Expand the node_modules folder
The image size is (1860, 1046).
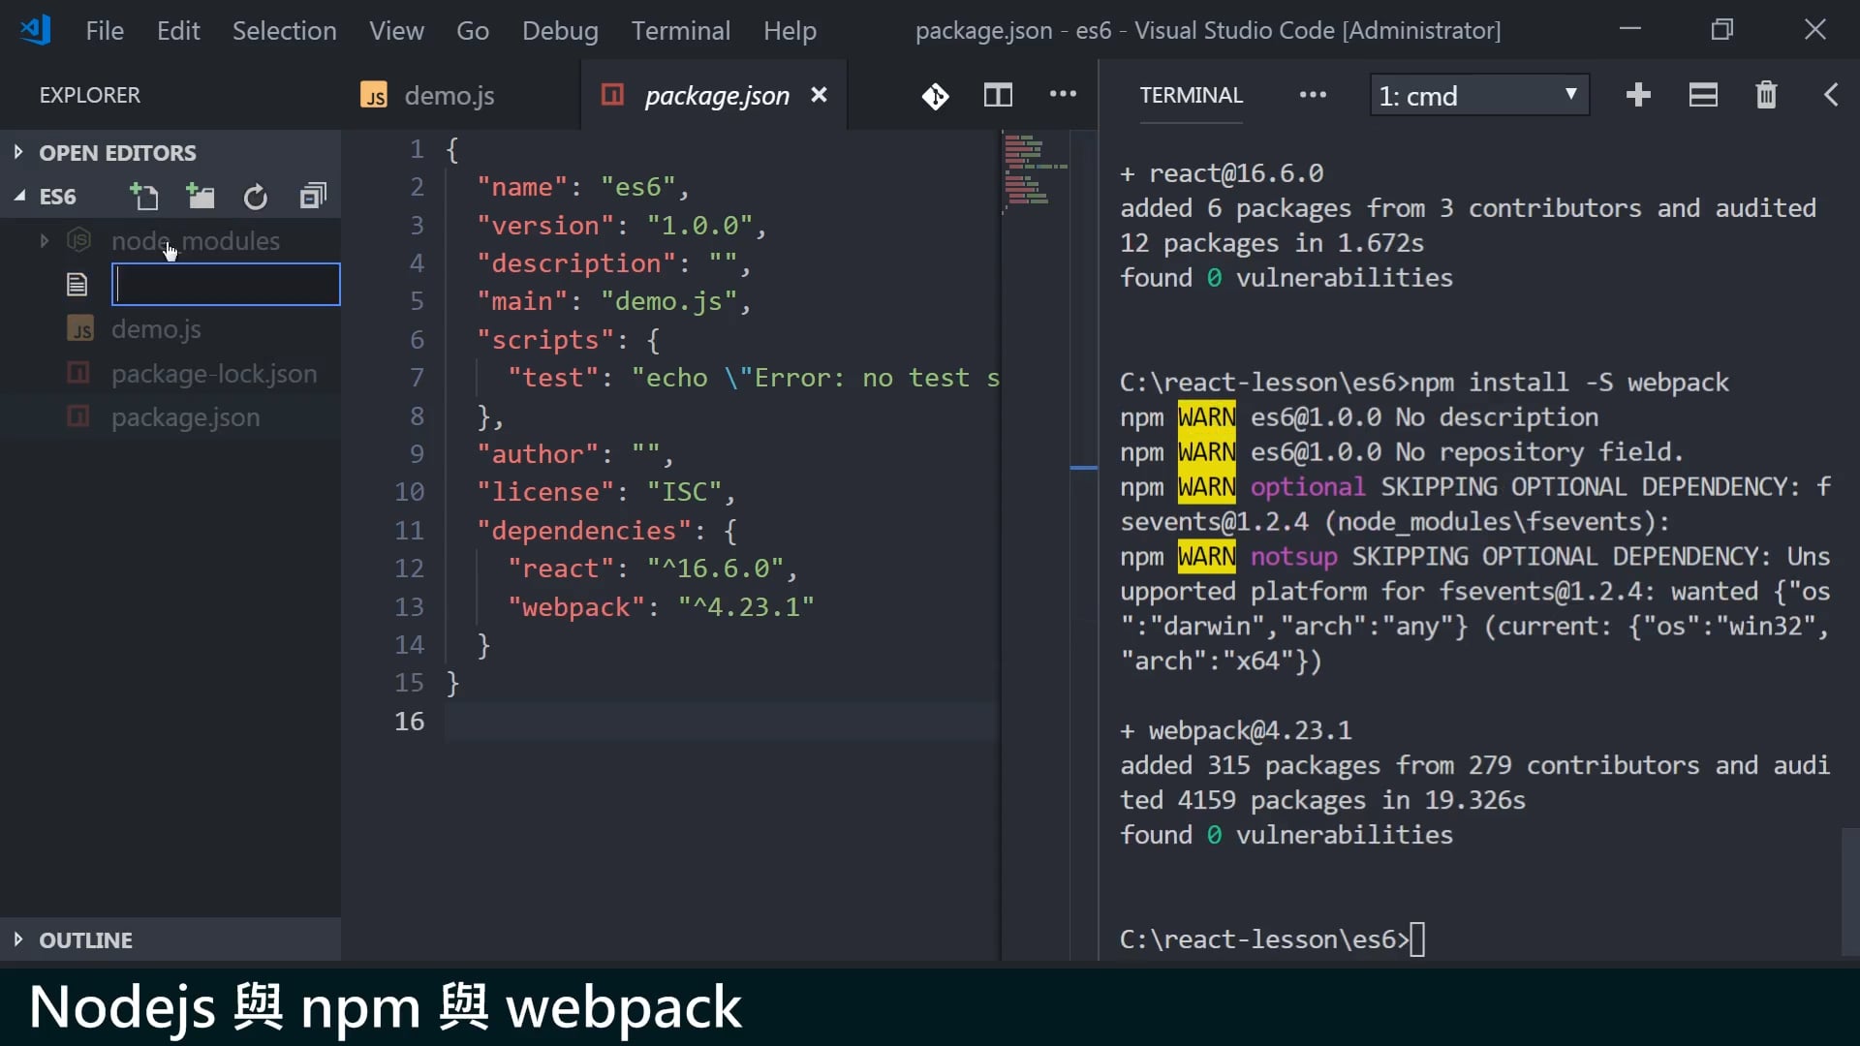tap(45, 241)
